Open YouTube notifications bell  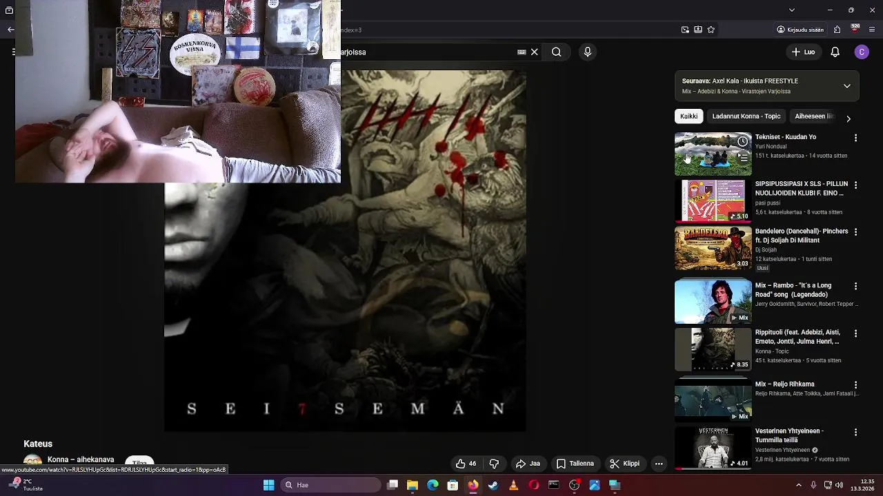click(835, 52)
